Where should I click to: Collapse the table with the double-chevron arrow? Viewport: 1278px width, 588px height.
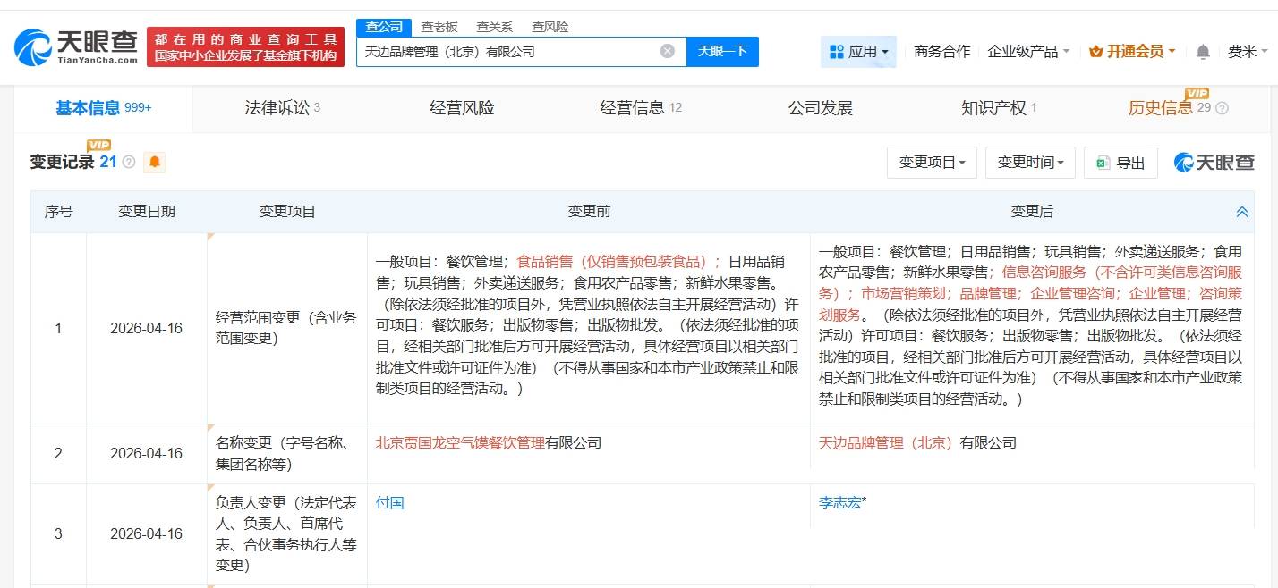1241,212
